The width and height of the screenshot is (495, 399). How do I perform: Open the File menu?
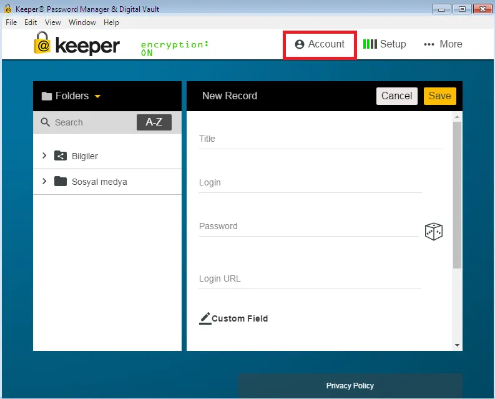coord(11,22)
